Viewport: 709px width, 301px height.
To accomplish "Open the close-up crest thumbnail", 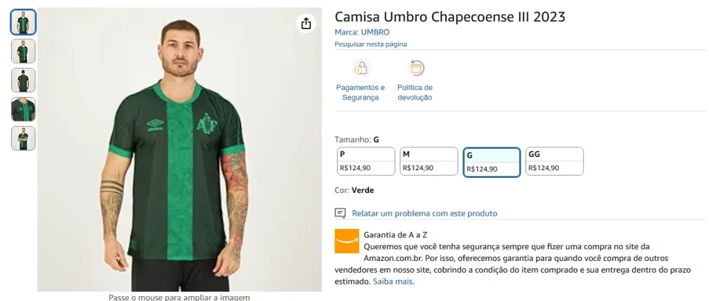I will click(x=24, y=109).
